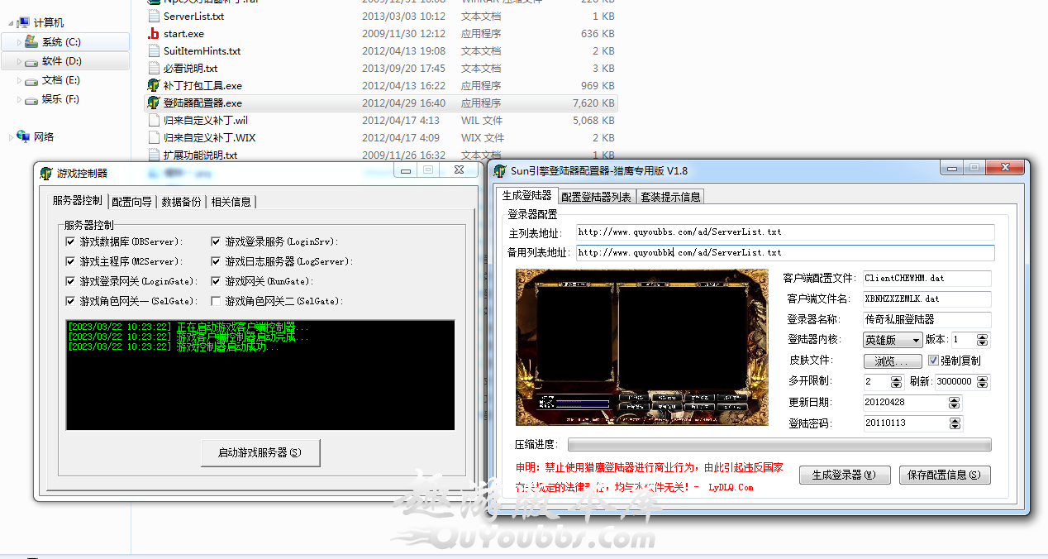Open the 登陆器内核 dropdown
The image size is (1048, 559).
pyautogui.click(x=893, y=340)
